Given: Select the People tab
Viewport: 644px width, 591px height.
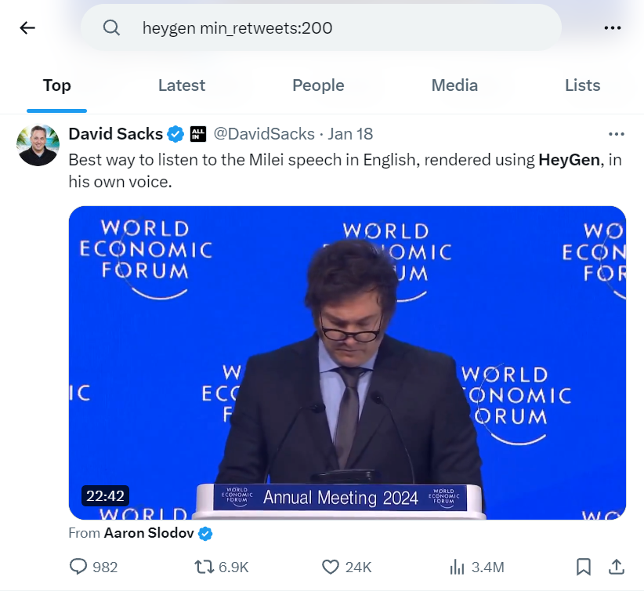Looking at the screenshot, I should [x=318, y=85].
